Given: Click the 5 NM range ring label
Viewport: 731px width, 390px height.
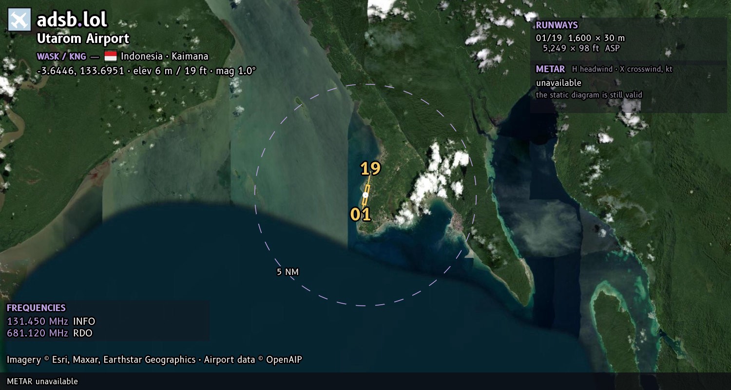Looking at the screenshot, I should click(288, 272).
